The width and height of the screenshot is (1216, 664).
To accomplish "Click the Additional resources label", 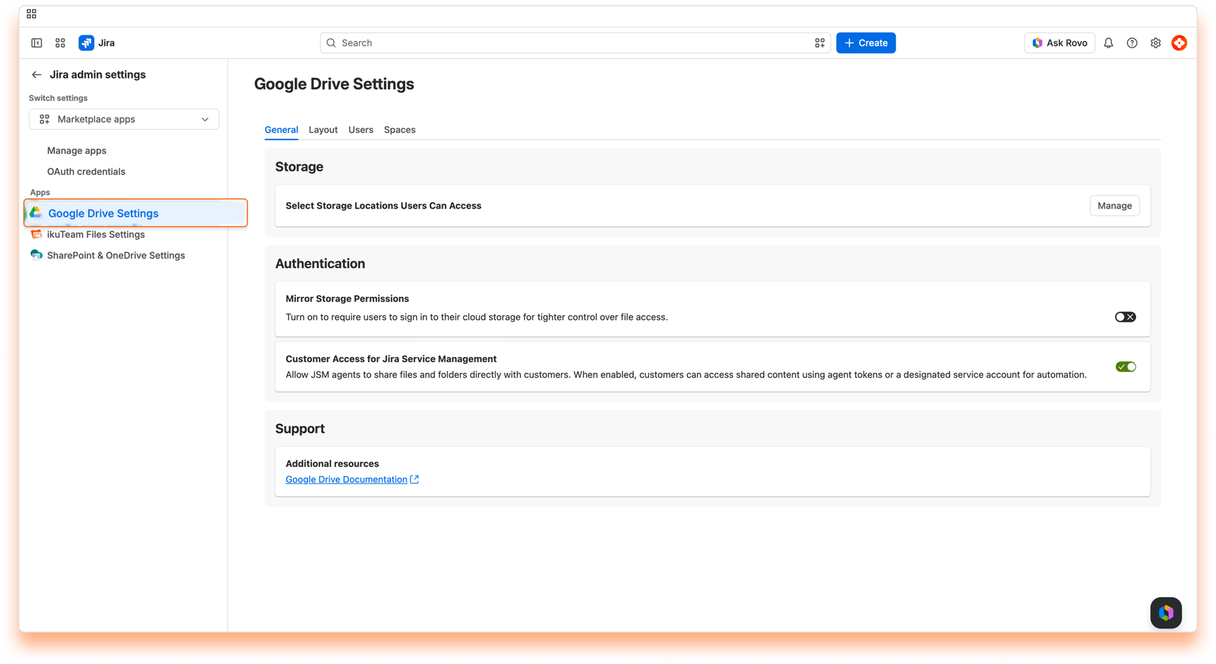I will tap(332, 464).
